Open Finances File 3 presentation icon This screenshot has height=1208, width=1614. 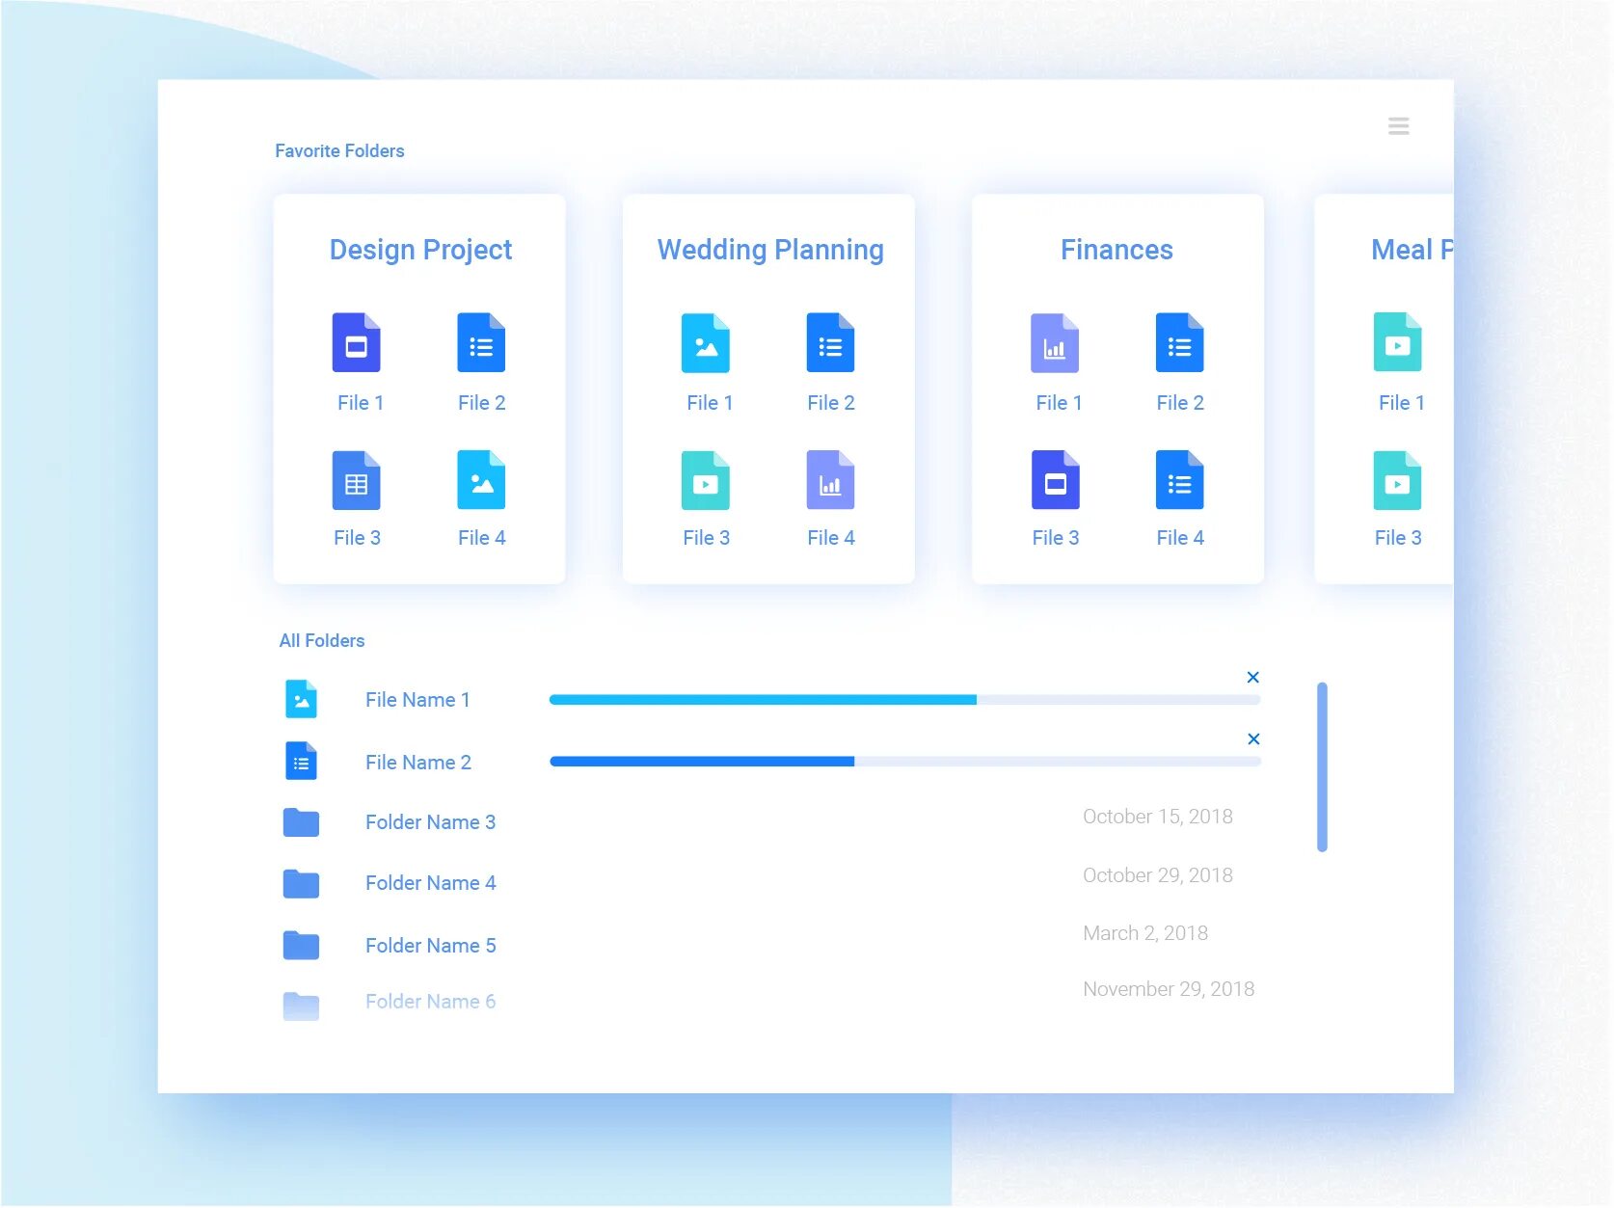pos(1055,480)
